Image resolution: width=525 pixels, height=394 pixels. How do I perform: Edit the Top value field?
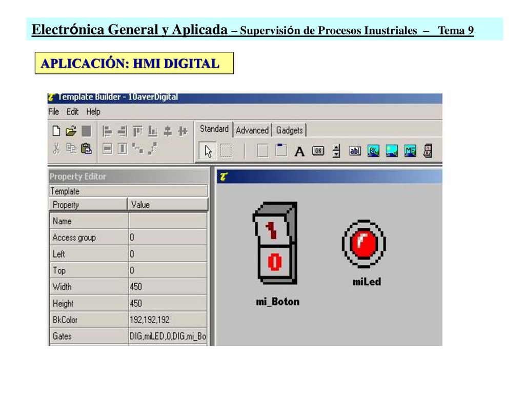[168, 270]
